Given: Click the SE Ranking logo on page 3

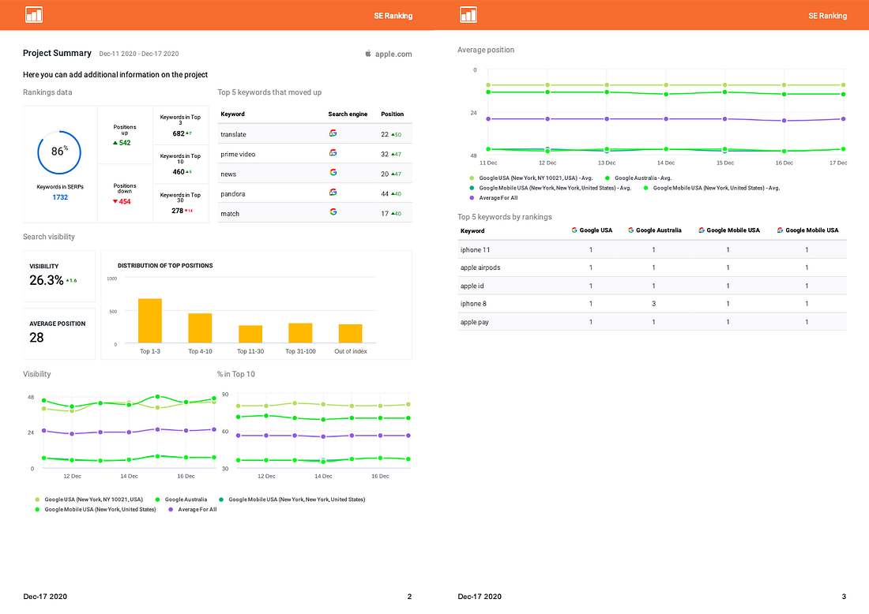Looking at the screenshot, I should 468,15.
